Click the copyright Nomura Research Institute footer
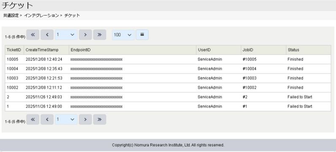Viewport: 336px width, 152px height. point(168,145)
